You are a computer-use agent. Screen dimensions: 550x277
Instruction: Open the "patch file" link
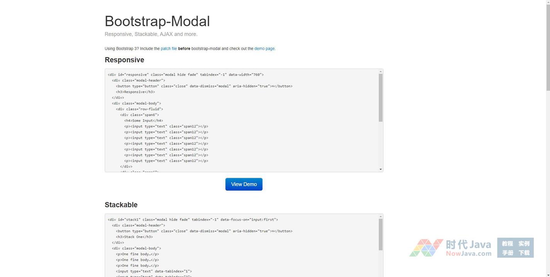(169, 49)
